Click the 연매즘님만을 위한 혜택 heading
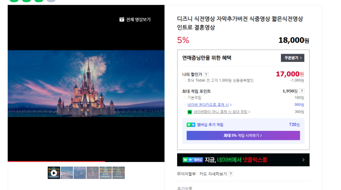Screen dimensions: 341x190 (x=207, y=58)
